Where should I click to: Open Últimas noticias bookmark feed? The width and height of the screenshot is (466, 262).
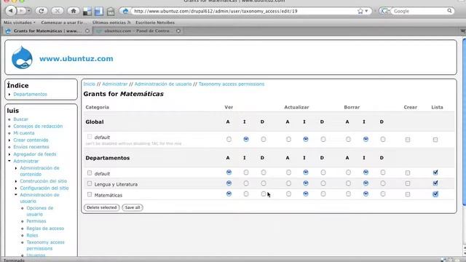click(111, 23)
